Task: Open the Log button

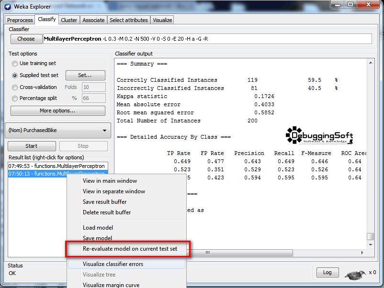Action: [328, 272]
